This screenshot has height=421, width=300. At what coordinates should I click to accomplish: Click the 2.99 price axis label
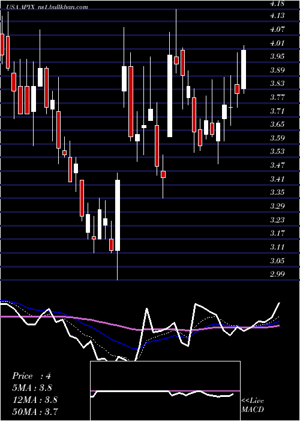[x=277, y=274]
